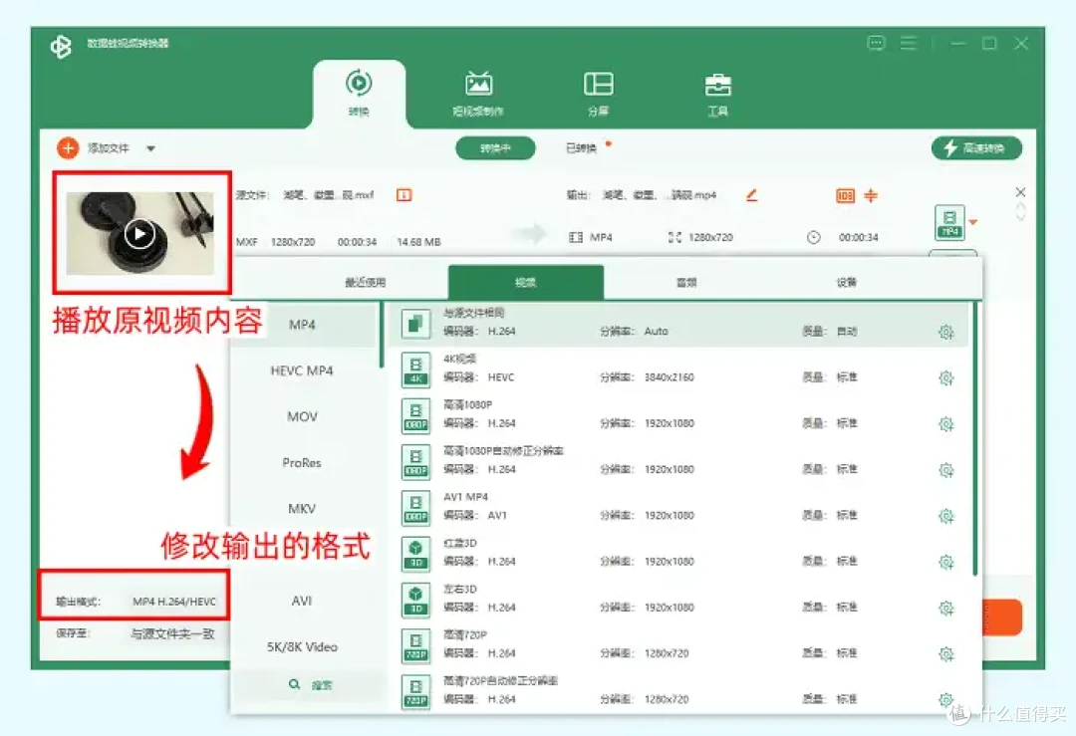Open the 分屏 split-screen tab
1076x736 pixels.
598,94
